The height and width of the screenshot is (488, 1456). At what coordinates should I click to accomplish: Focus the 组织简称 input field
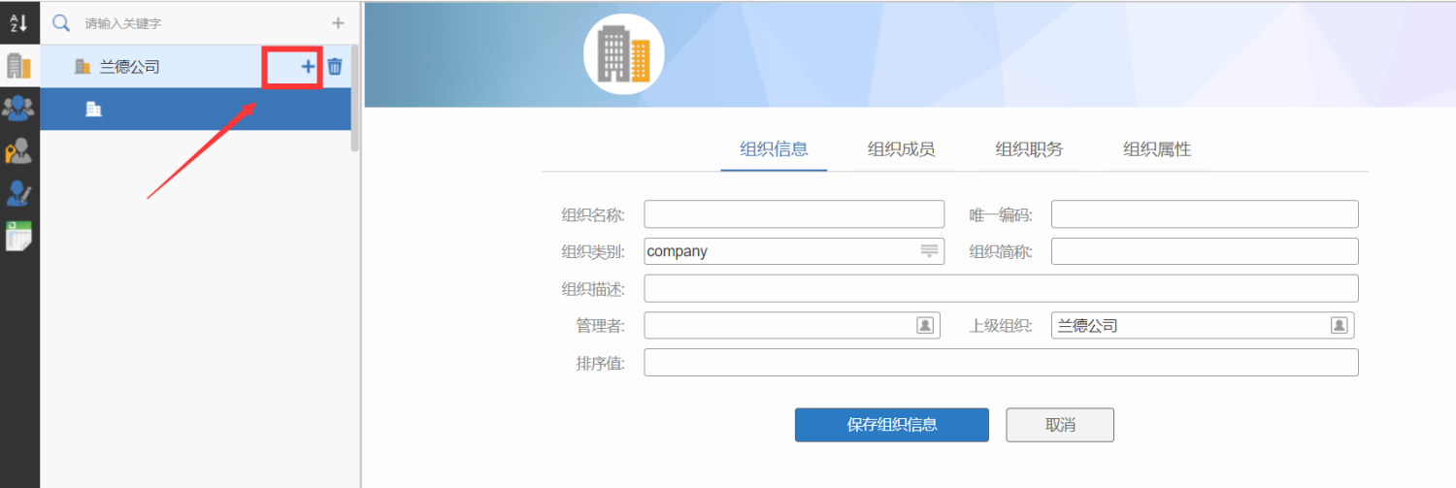tap(1205, 251)
